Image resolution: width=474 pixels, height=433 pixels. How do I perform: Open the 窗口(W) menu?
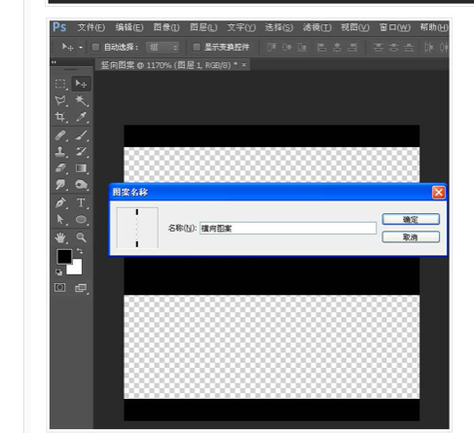point(395,27)
